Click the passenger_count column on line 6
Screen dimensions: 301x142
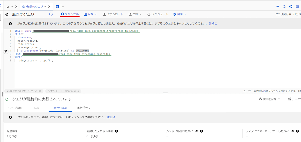(x=29, y=47)
